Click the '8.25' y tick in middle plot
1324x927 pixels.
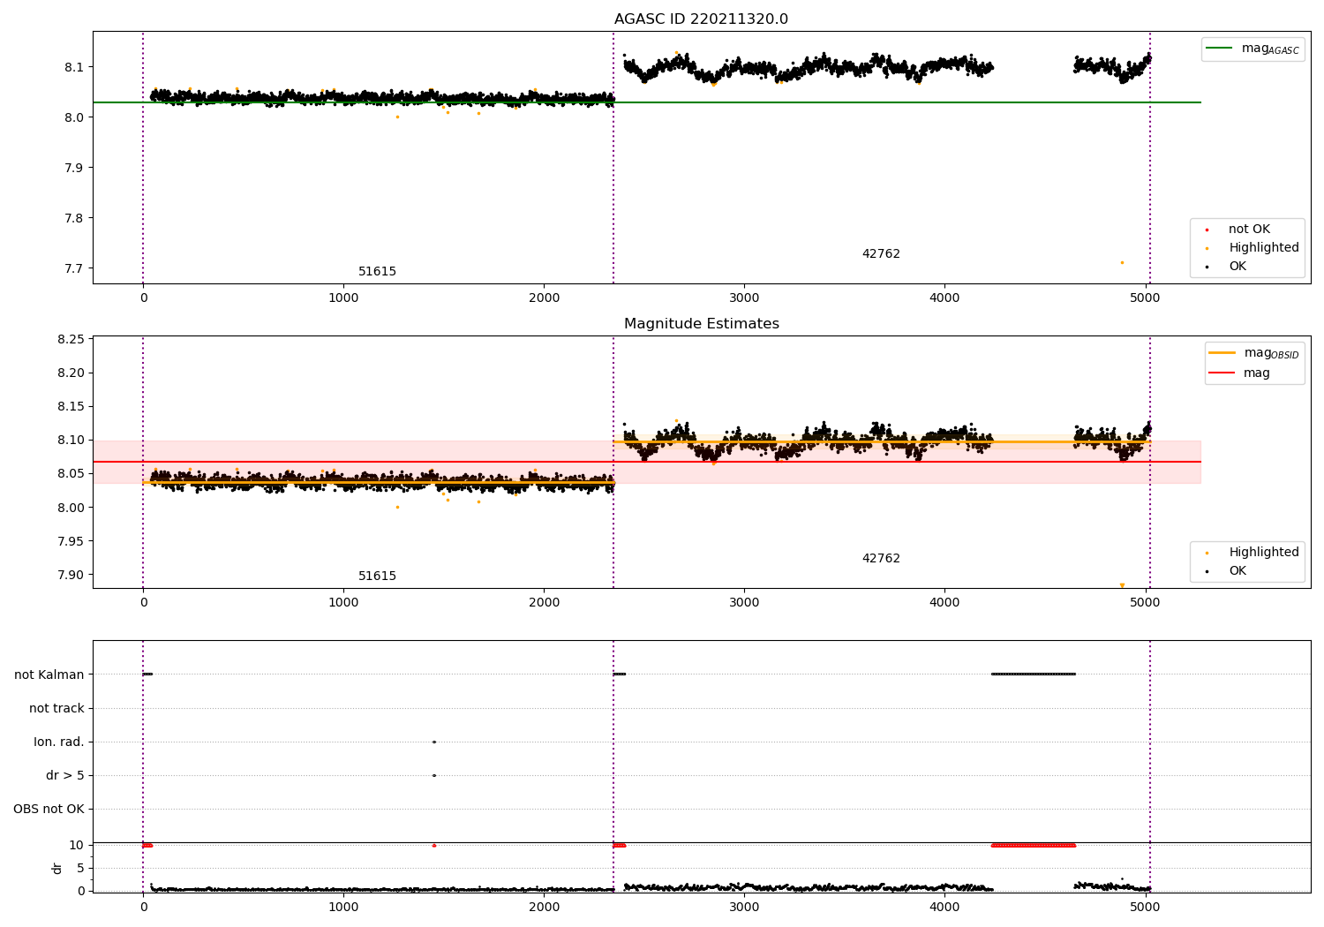point(70,340)
